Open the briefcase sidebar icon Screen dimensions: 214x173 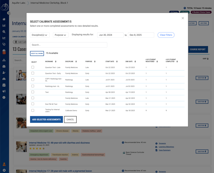(4, 67)
